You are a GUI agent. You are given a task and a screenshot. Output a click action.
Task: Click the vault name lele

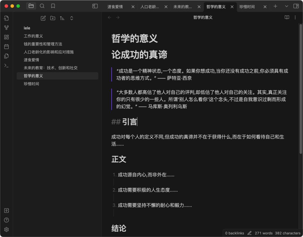click(x=27, y=28)
